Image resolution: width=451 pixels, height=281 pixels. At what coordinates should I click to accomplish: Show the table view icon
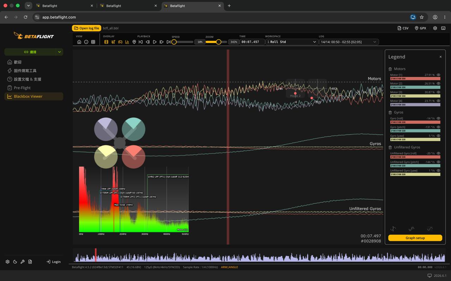click(x=93, y=42)
